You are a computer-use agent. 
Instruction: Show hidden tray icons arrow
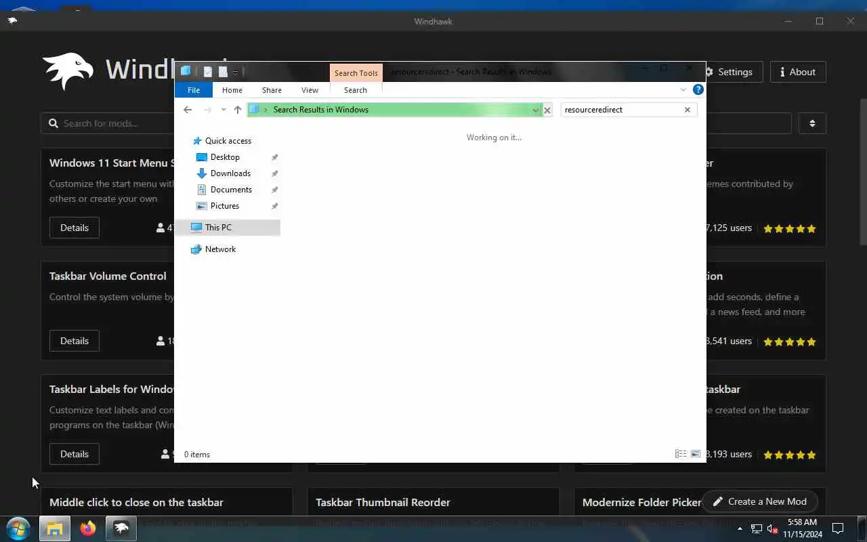point(740,528)
